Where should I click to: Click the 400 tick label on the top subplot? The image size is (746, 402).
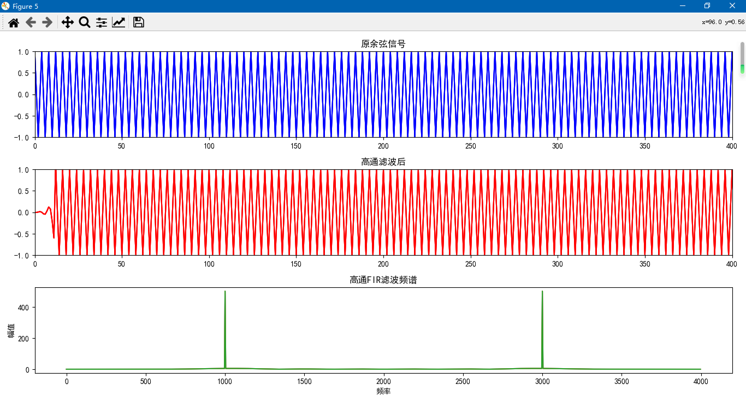point(732,146)
